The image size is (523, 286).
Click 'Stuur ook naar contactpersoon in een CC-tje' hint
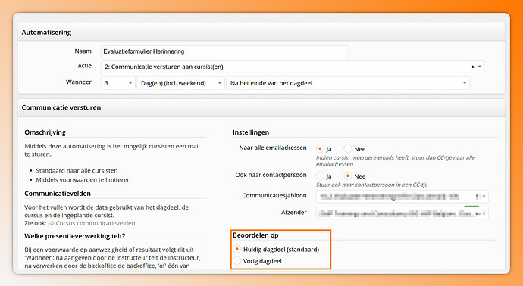372,185
